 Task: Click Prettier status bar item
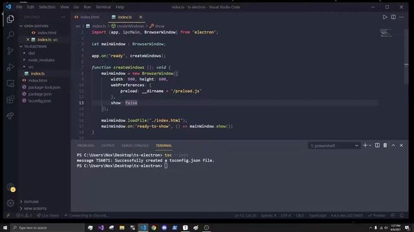tap(377, 215)
